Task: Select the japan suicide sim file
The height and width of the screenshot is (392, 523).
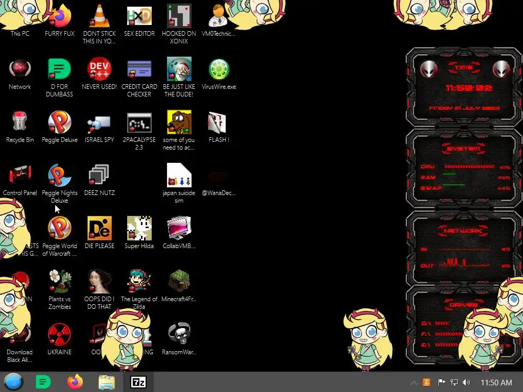Action: (x=179, y=183)
